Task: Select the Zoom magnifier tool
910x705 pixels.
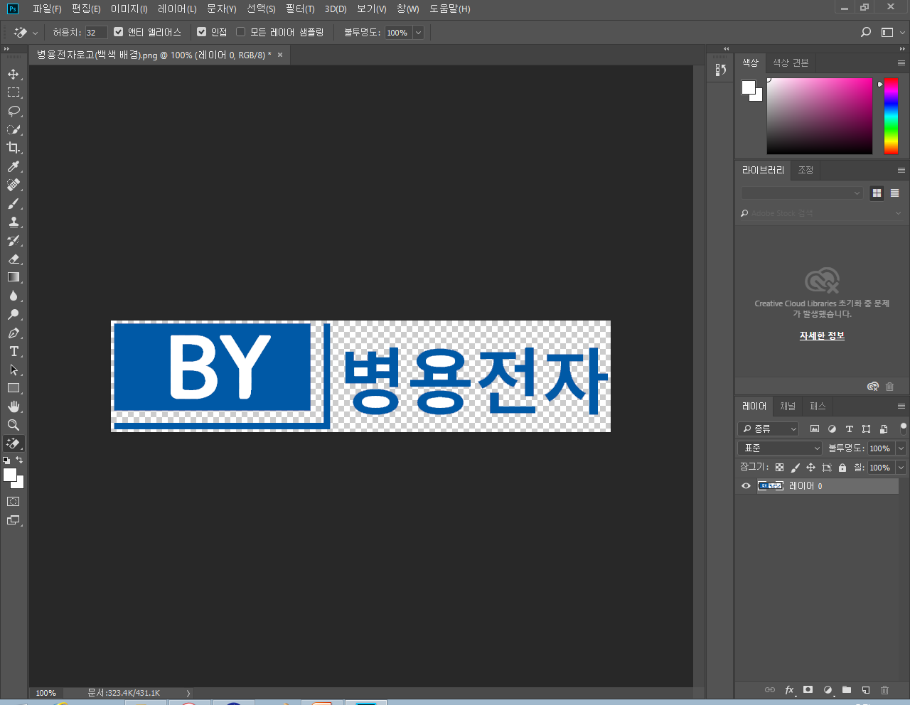Action: 14,425
